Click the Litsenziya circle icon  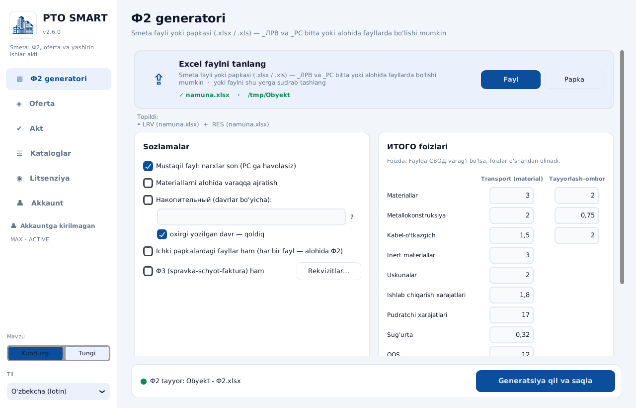click(19, 178)
